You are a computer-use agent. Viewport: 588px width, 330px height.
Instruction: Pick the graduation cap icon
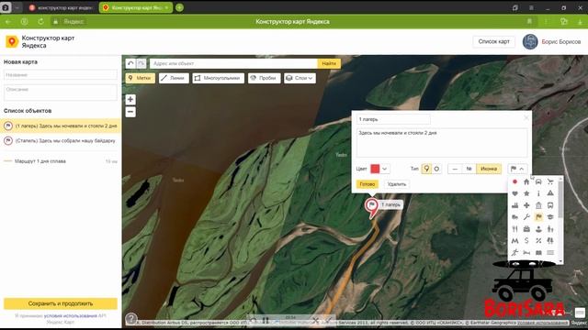[x=550, y=217]
